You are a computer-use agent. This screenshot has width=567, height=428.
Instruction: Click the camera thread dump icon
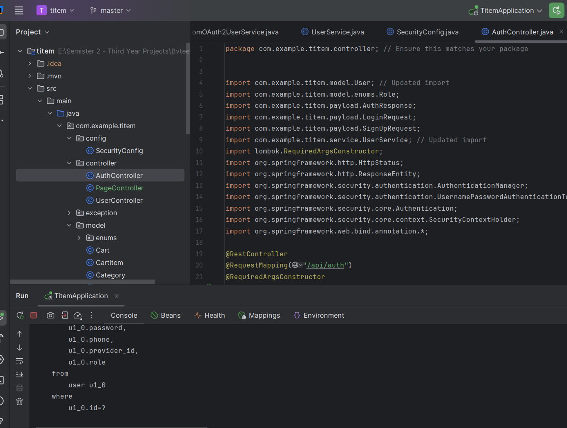click(51, 316)
